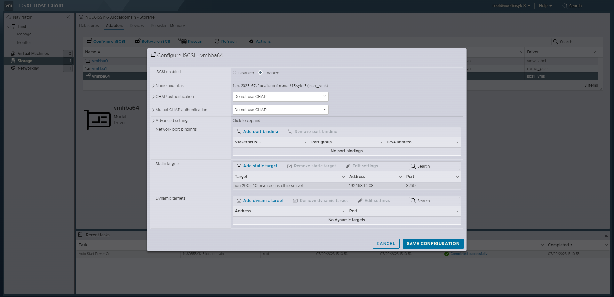Image resolution: width=614 pixels, height=297 pixels.
Task: Expand the Advanced settings section
Action: click(x=153, y=121)
